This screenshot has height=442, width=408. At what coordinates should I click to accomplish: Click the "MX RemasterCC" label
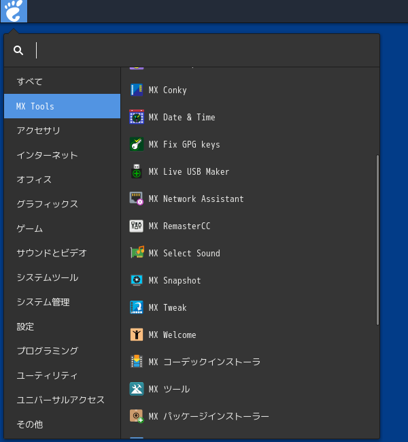point(180,226)
